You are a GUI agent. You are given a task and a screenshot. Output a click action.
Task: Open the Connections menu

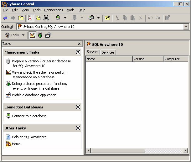[54, 10]
